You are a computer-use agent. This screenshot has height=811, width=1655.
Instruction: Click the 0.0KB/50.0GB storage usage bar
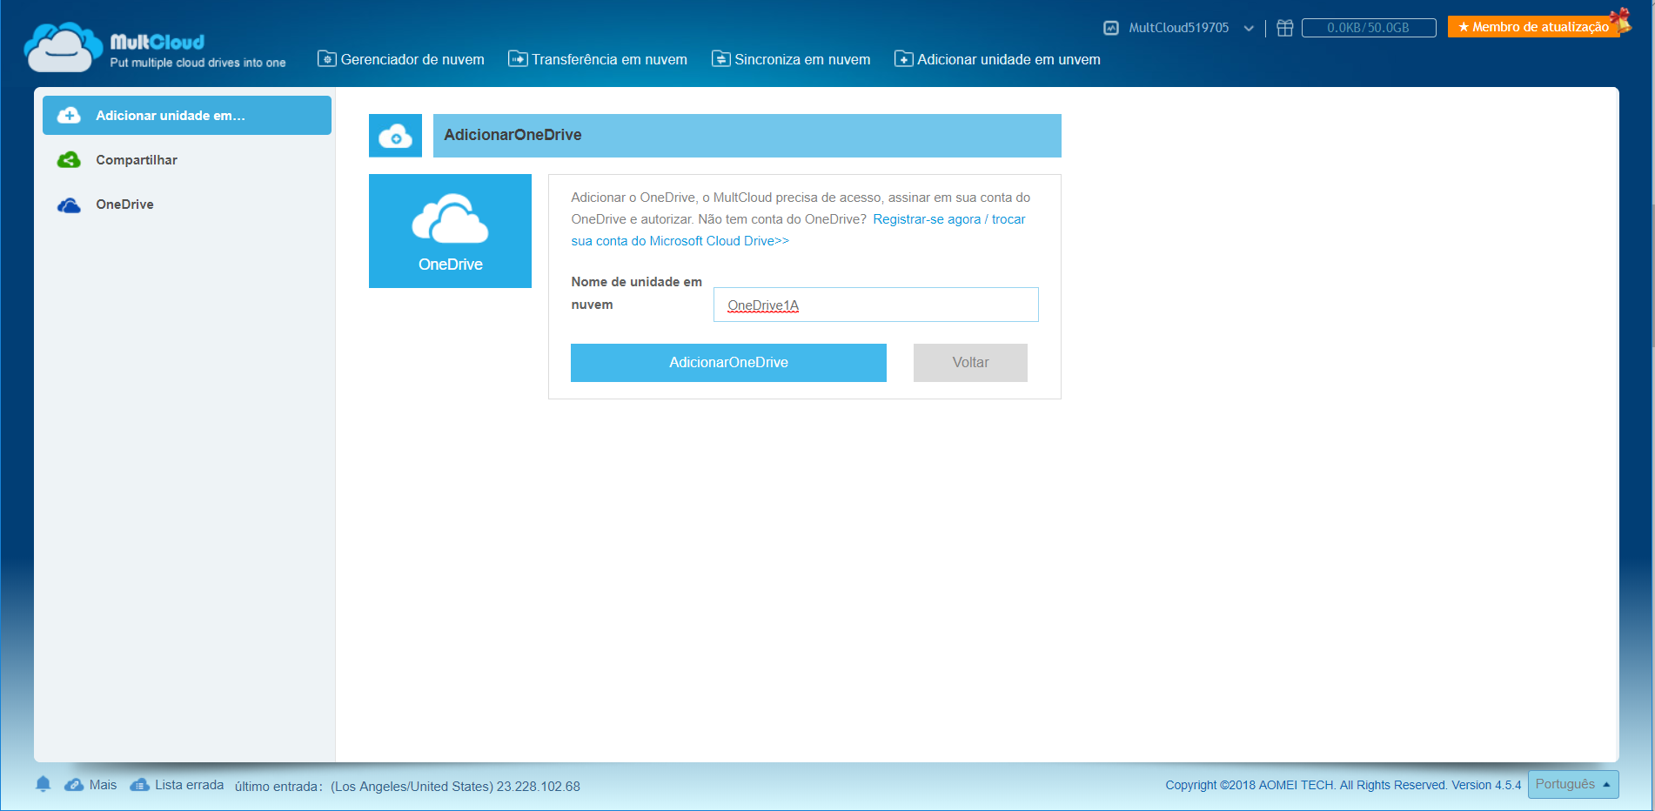pos(1369,28)
